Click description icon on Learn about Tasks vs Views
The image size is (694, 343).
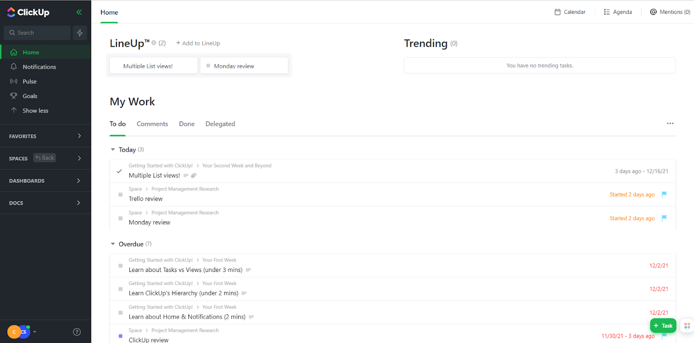coord(249,270)
